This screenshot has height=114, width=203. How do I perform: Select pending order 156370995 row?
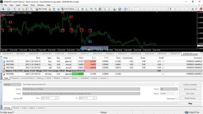click(102, 74)
